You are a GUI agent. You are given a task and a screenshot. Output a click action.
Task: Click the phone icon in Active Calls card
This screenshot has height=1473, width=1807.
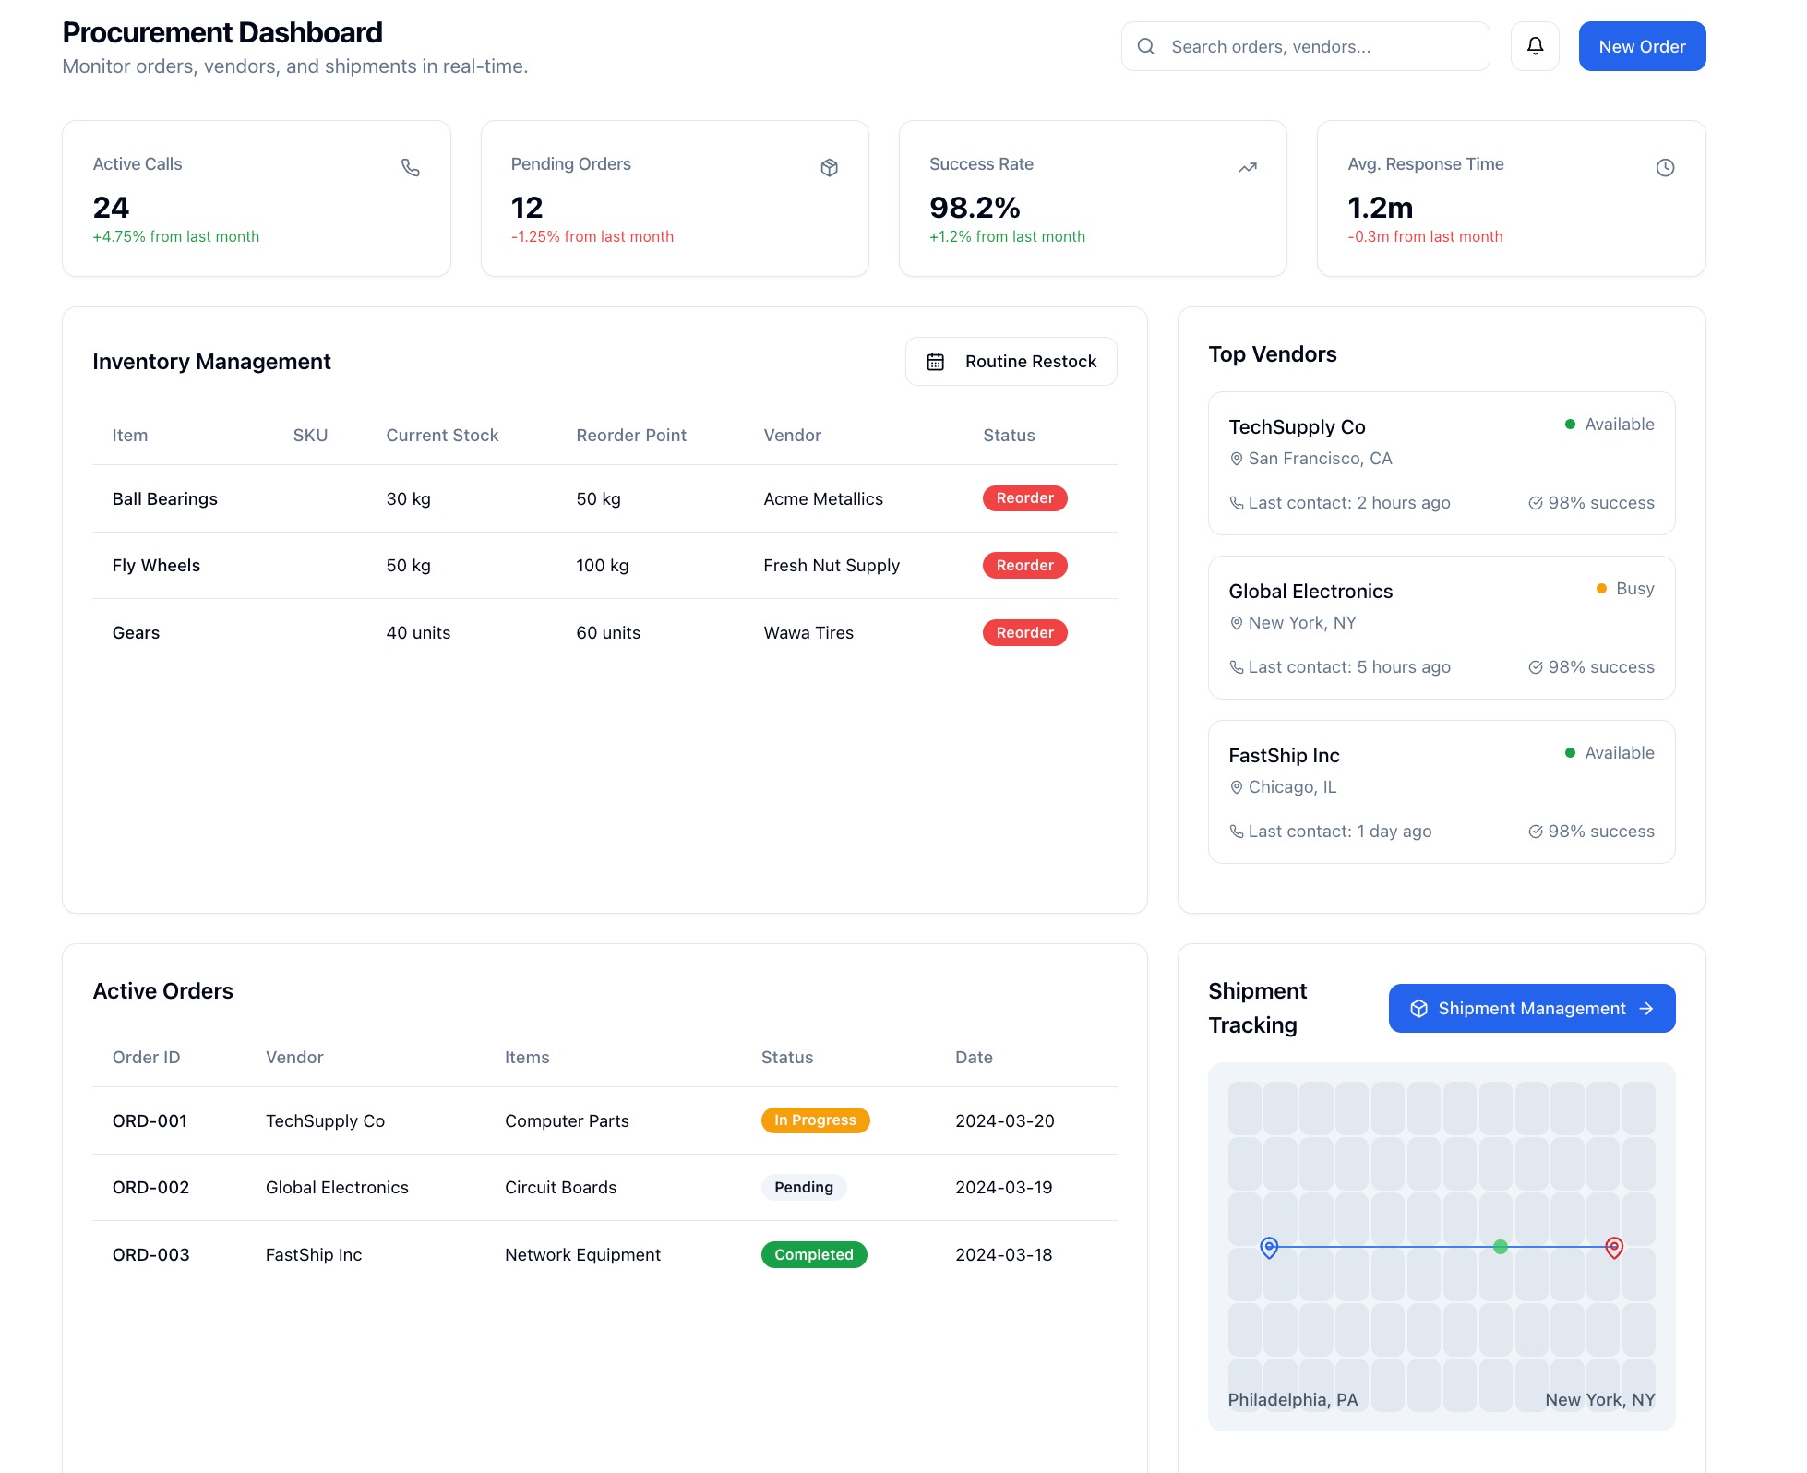pyautogui.click(x=411, y=168)
